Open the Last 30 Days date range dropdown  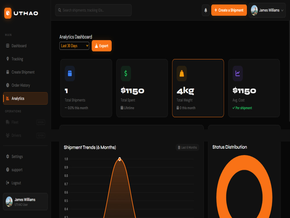[74, 46]
